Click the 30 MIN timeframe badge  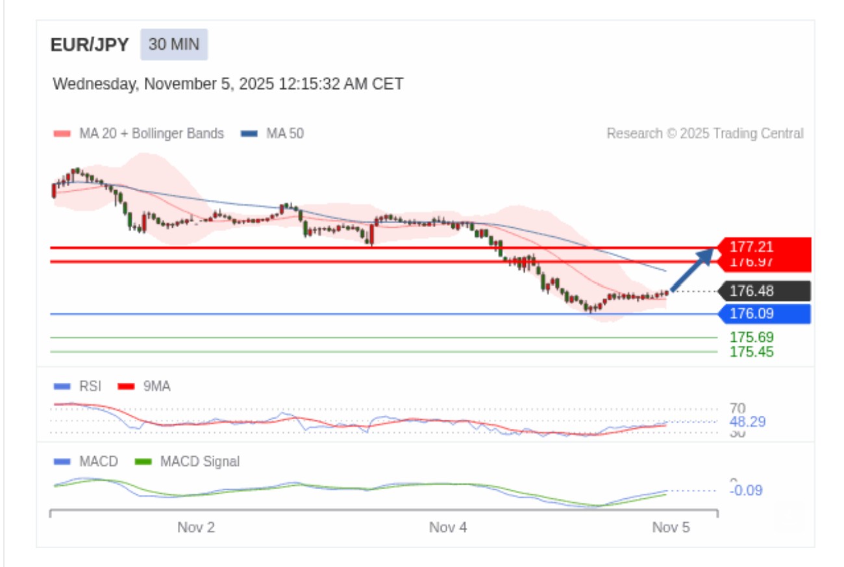174,45
